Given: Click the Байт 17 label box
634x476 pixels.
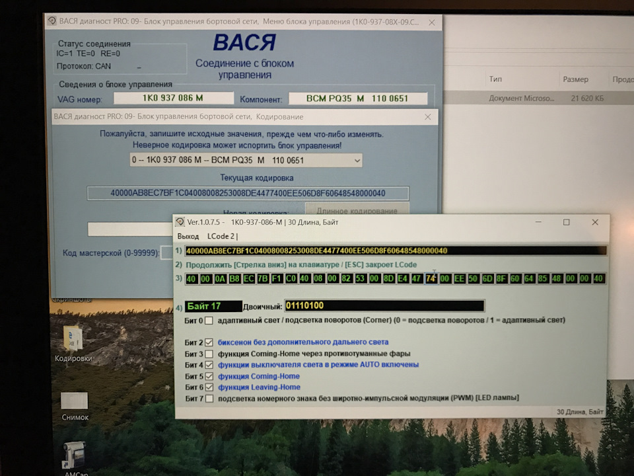Looking at the screenshot, I should pyautogui.click(x=213, y=306).
